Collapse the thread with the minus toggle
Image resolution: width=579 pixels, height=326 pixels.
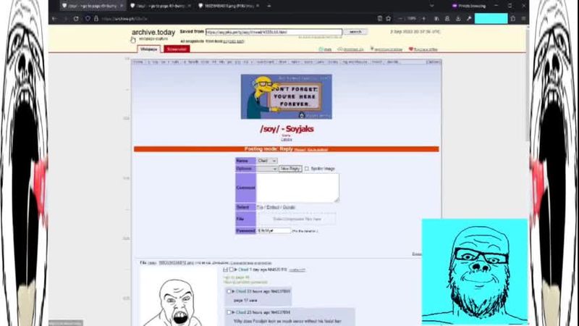click(225, 269)
